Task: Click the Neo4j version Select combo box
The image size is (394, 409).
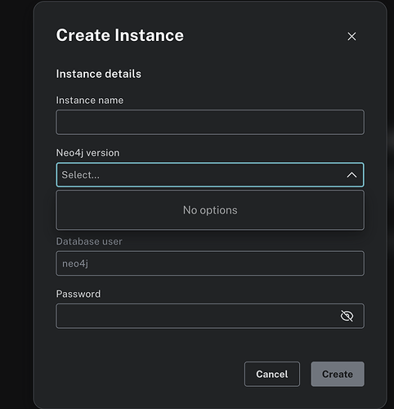Action: pos(210,175)
